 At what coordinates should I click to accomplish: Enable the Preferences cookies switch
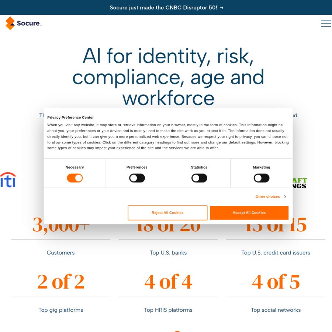pos(137,178)
